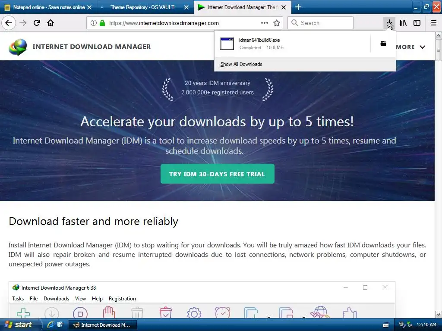
Task: Open Tasks menu in IDM screenshot
Action: (18, 299)
